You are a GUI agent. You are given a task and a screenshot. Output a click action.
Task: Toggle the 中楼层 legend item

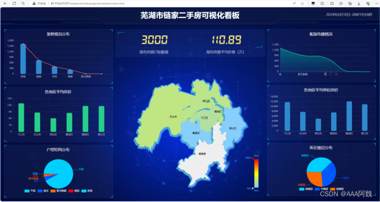(321, 189)
